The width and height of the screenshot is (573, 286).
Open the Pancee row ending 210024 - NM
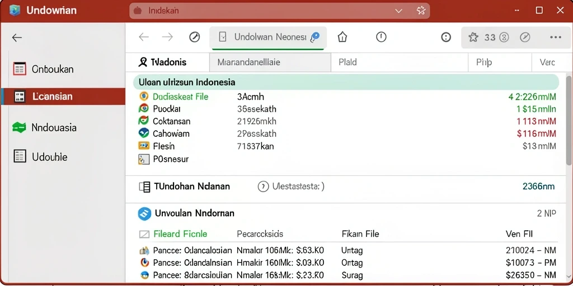348,250
